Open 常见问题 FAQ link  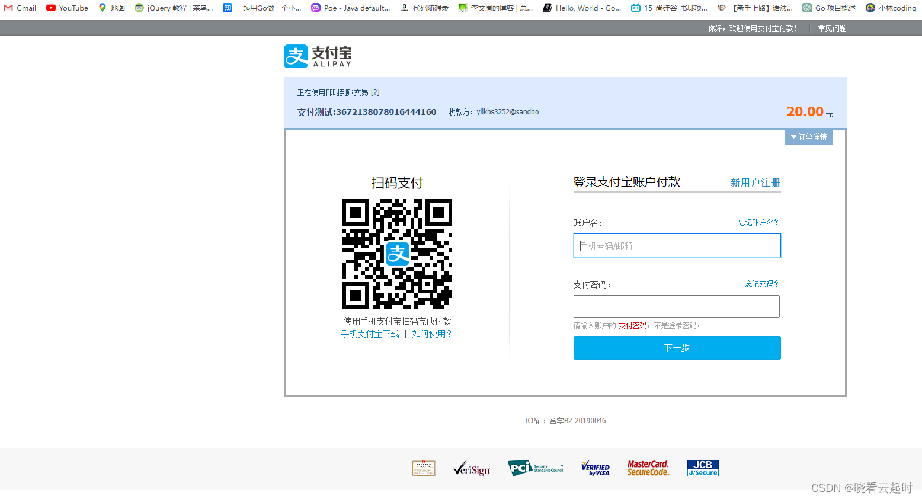832,28
